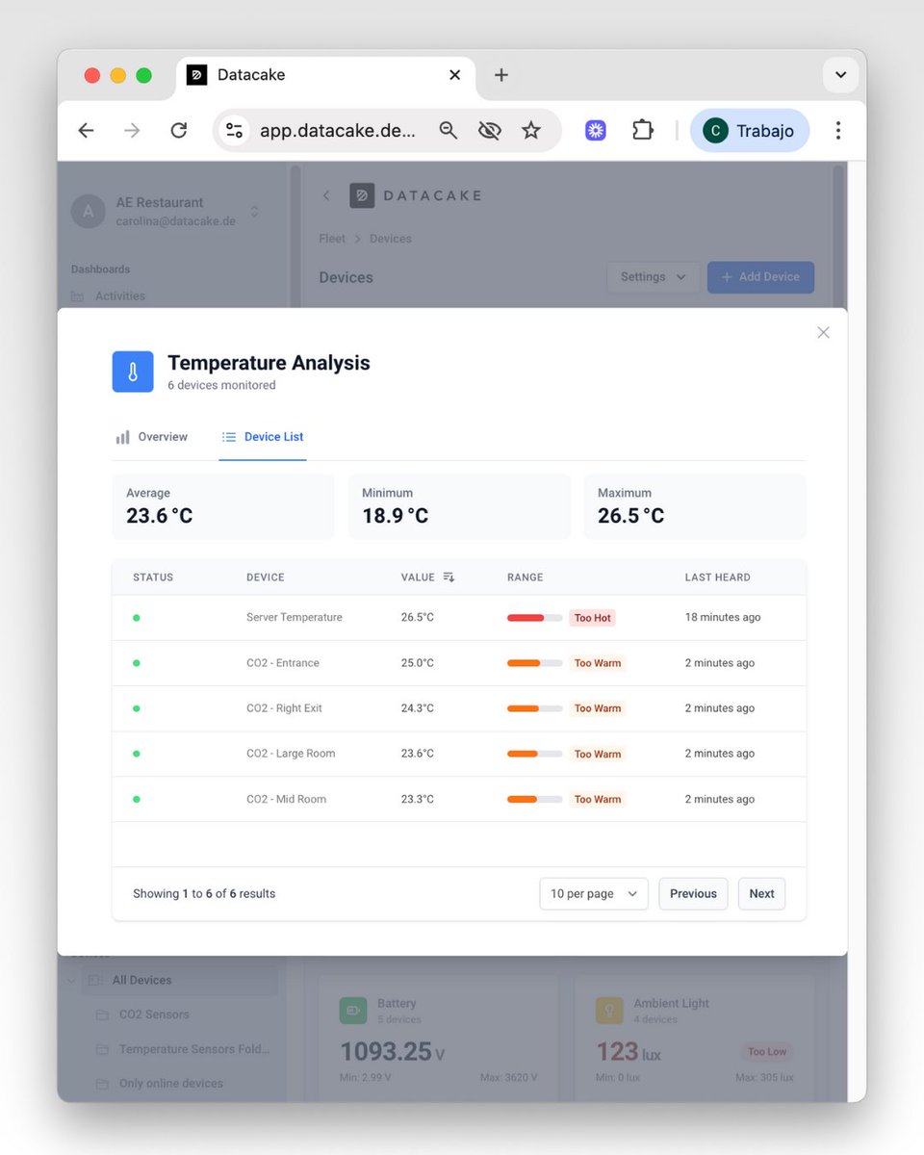Click the Maximum temperature card
The width and height of the screenshot is (924, 1155).
[695, 506]
